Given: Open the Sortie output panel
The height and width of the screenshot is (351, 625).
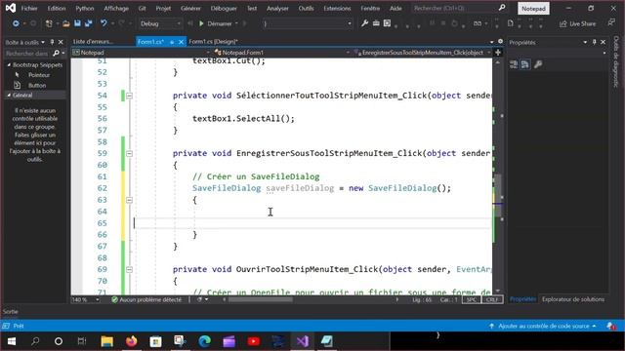Looking at the screenshot, I should 11,312.
